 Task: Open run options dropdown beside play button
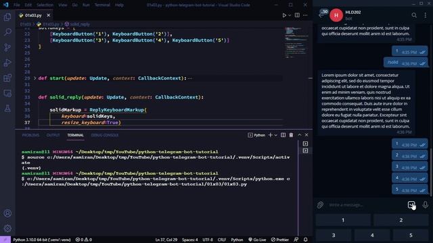(x=290, y=16)
